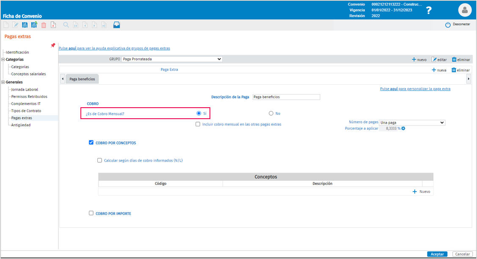Collapse the Generales tree node
The image size is (477, 259).
pos(3,82)
